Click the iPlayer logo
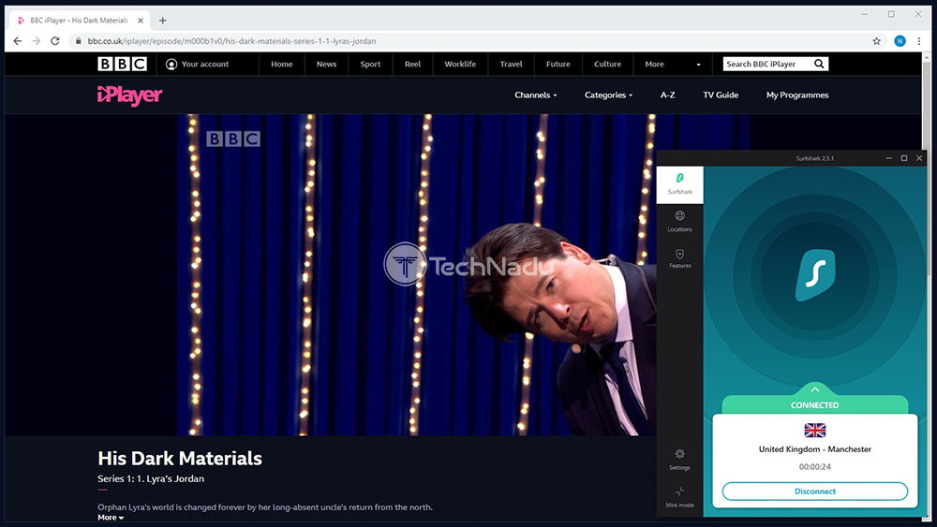This screenshot has width=937, height=527. pos(129,95)
